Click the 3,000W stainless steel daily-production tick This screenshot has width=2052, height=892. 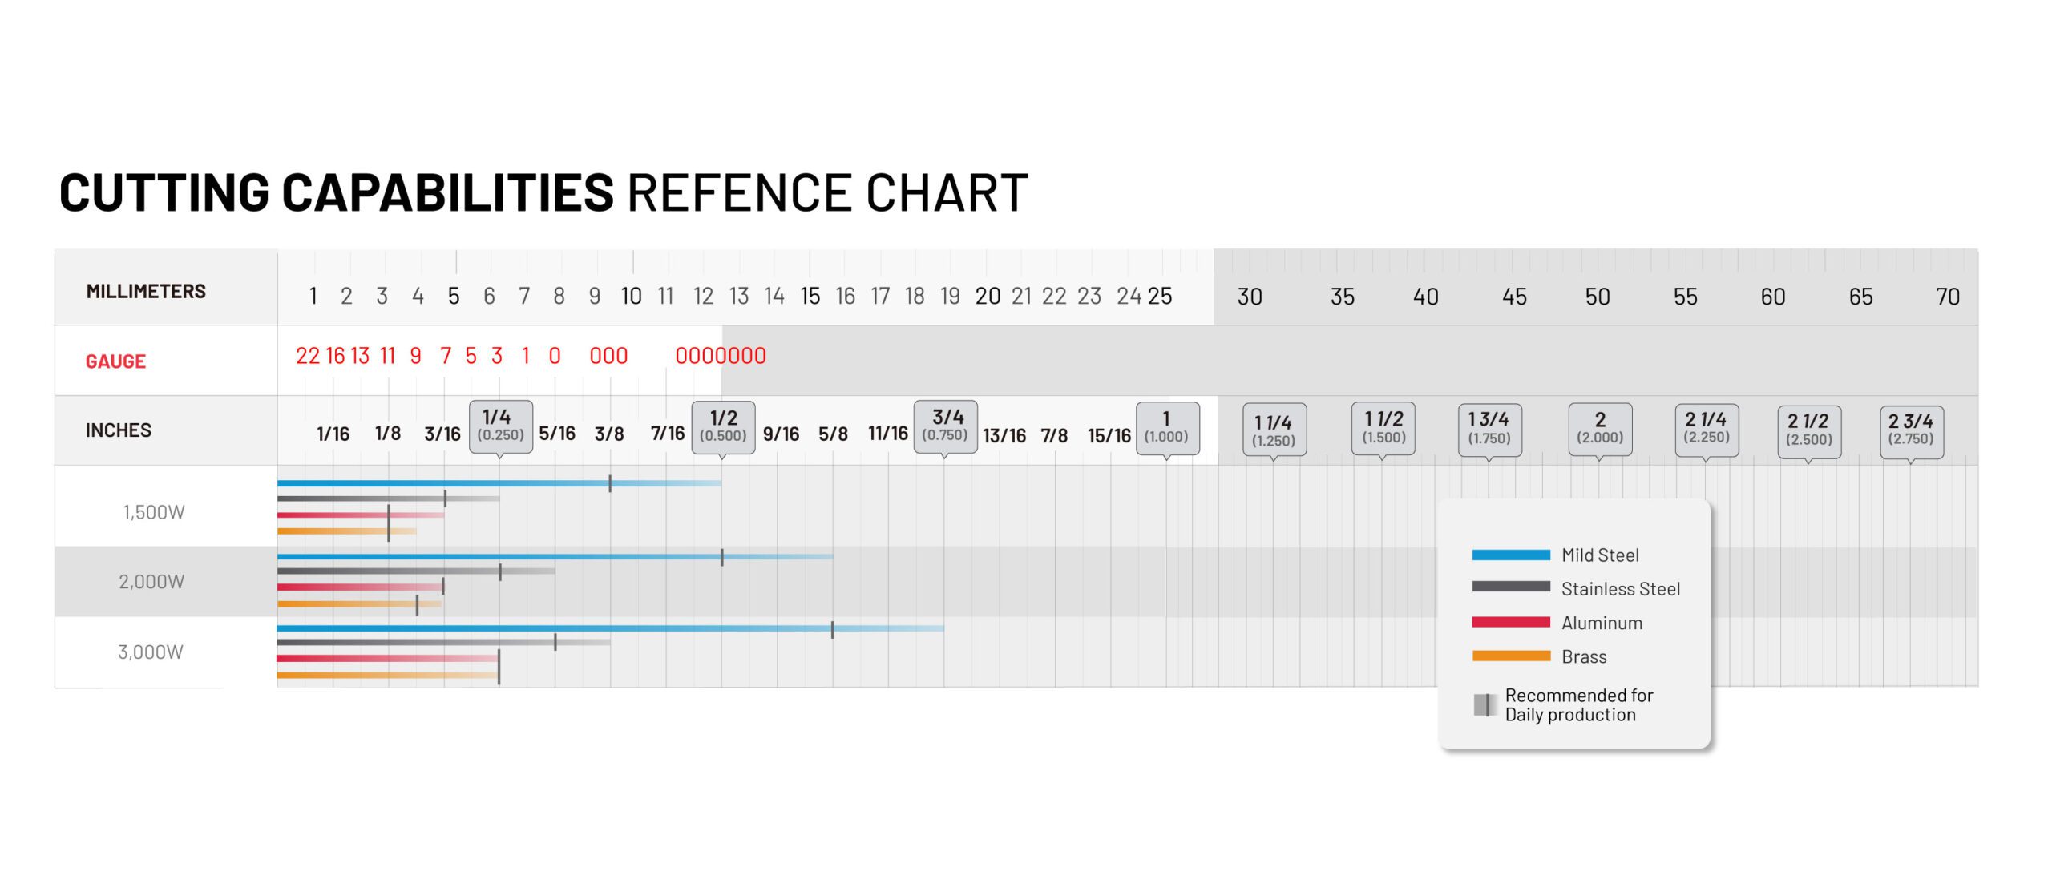(x=555, y=642)
